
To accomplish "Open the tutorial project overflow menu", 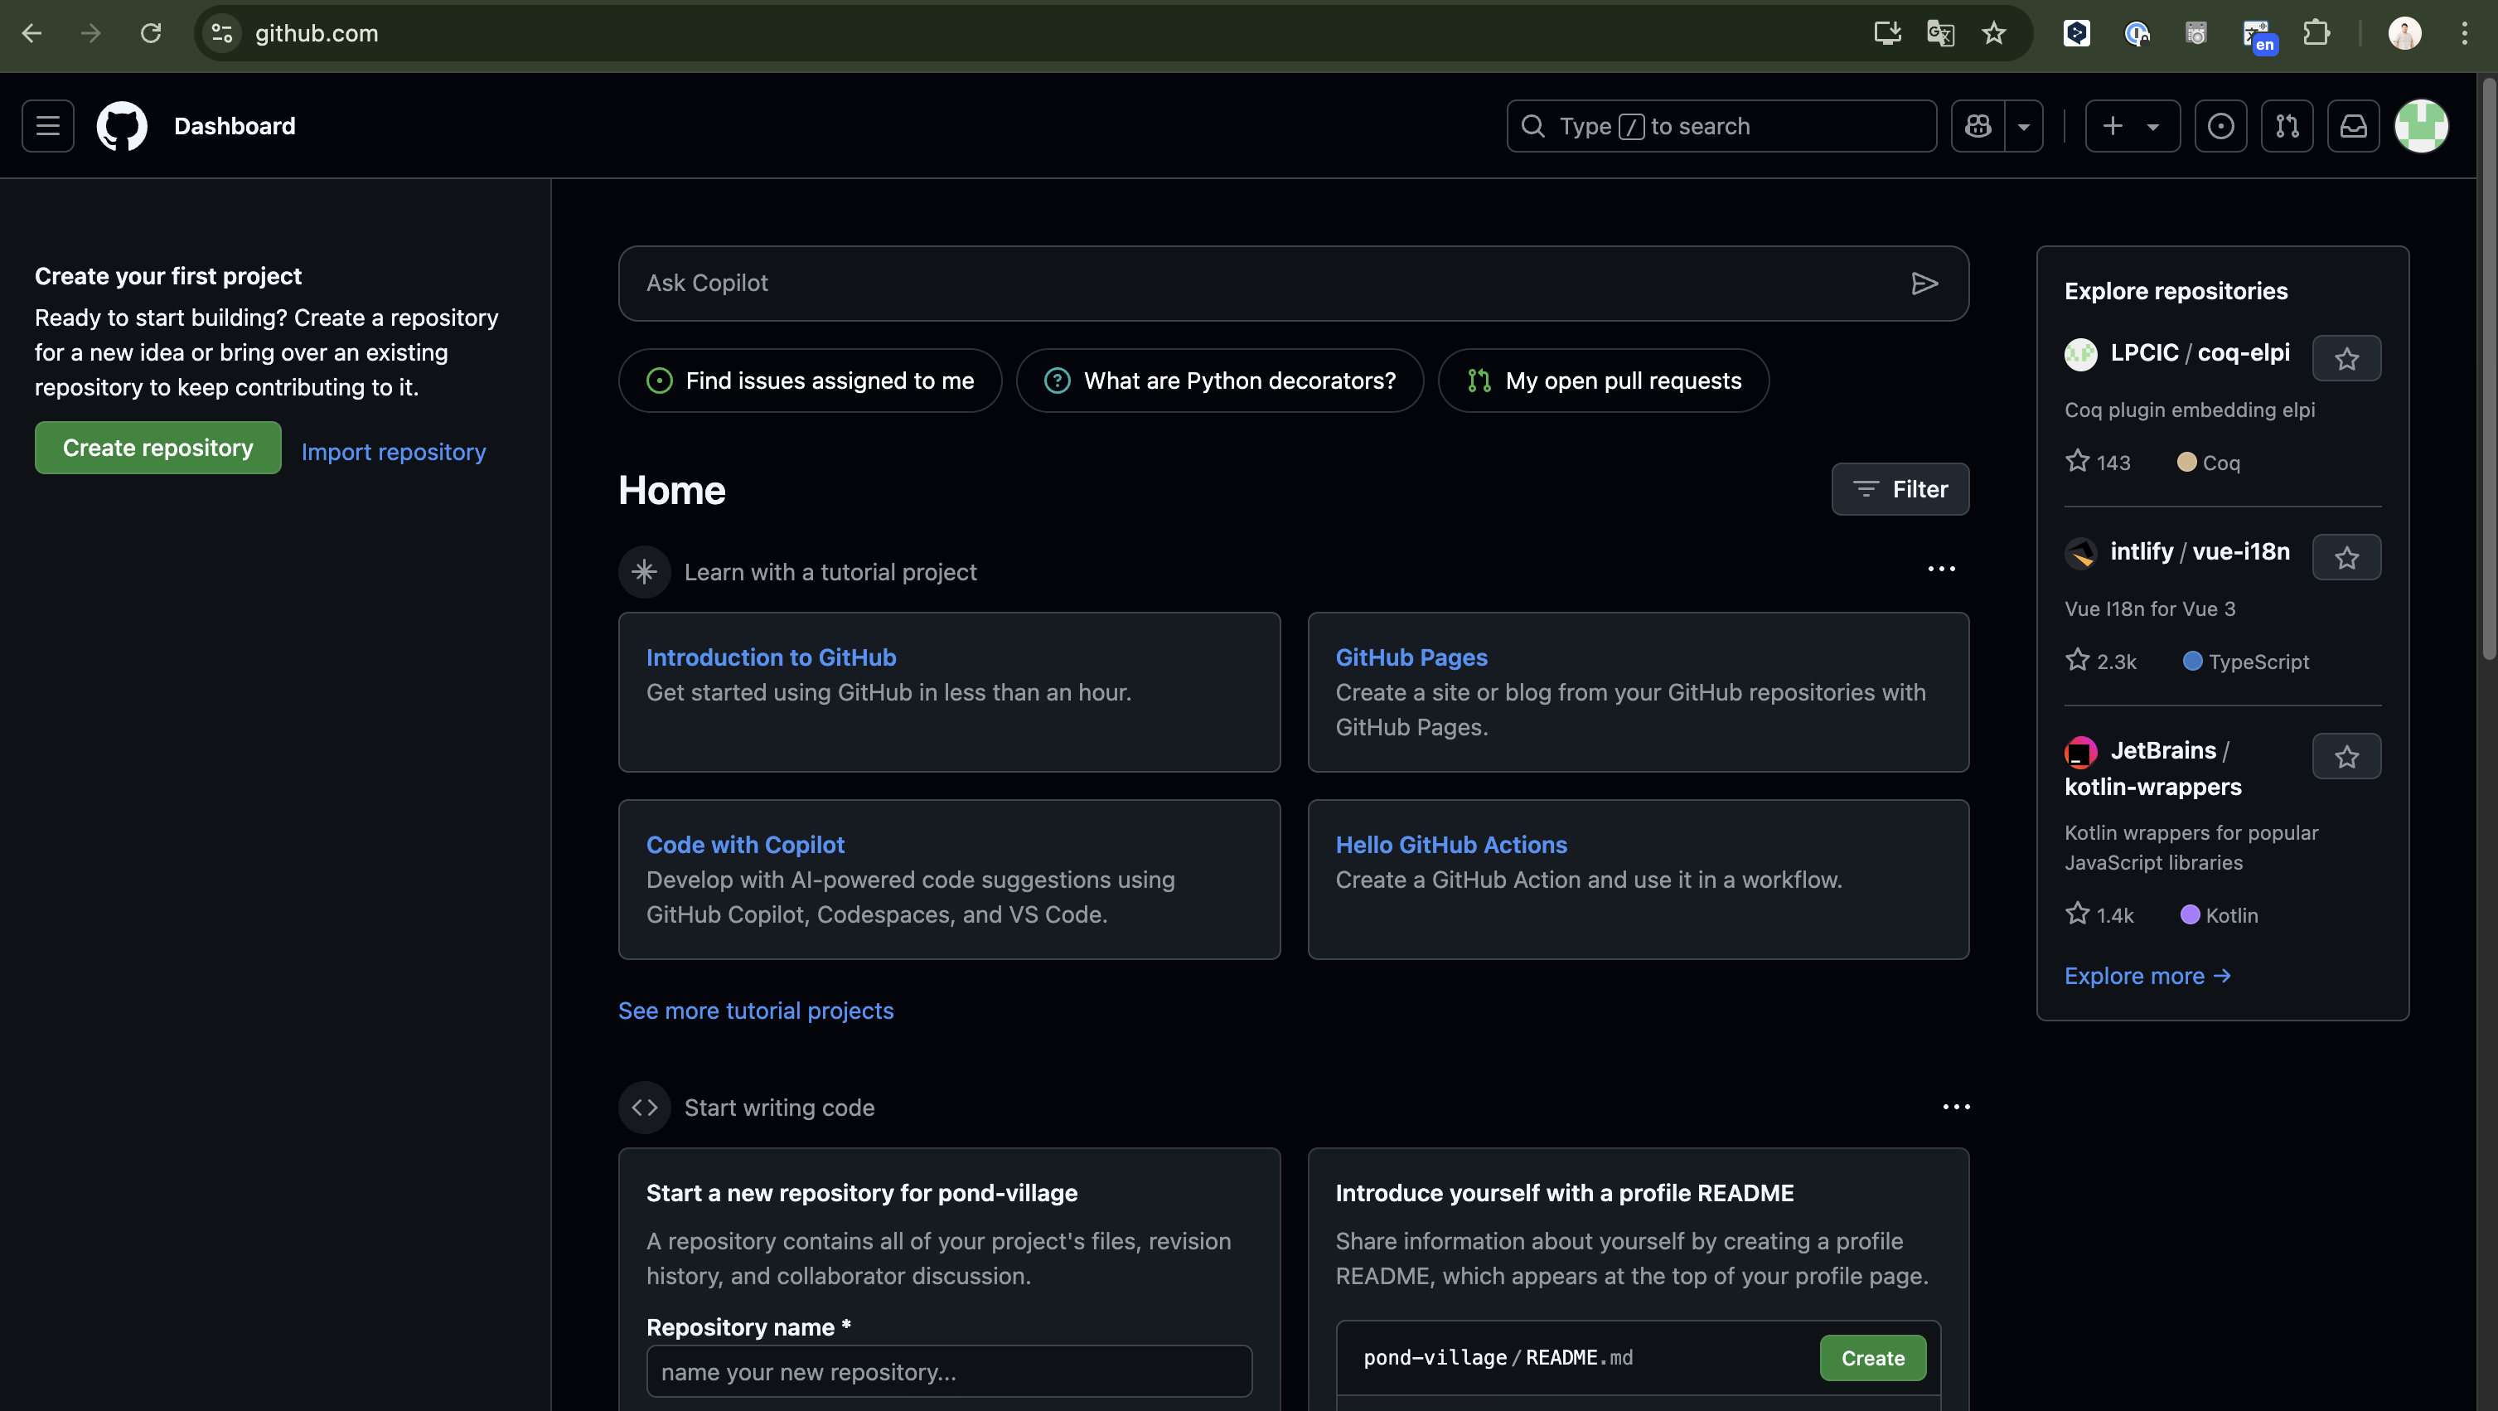I will [1940, 570].
